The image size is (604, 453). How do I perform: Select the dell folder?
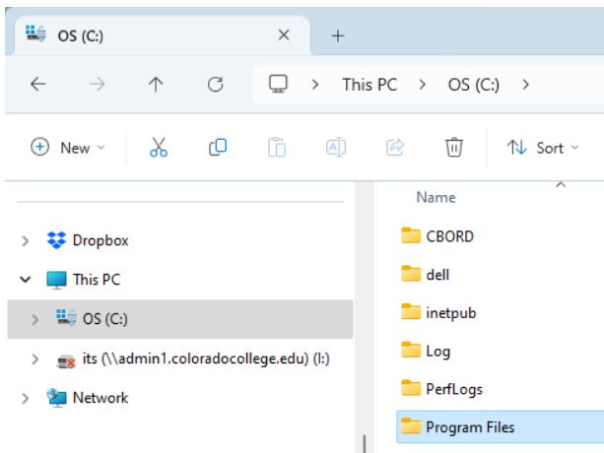point(437,275)
